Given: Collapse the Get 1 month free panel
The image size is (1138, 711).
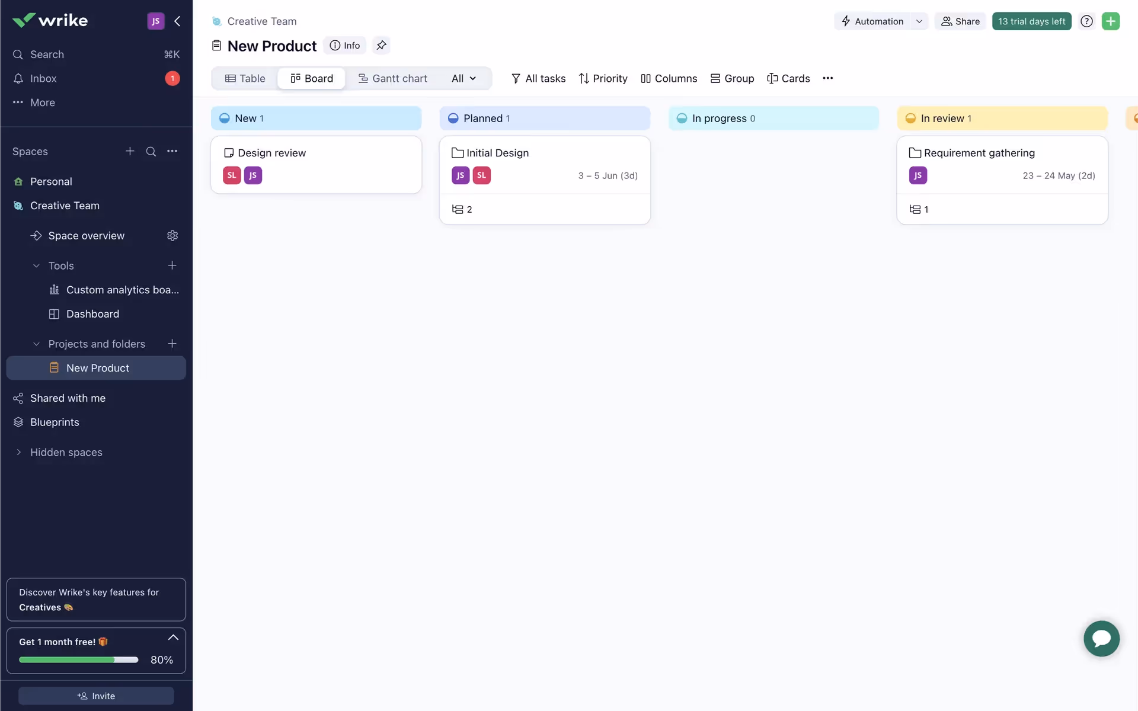Looking at the screenshot, I should pos(173,638).
